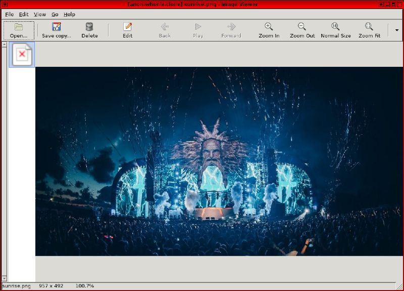Open the Edit menu in menu bar
Viewport: 404px width, 291px height.
tap(24, 15)
